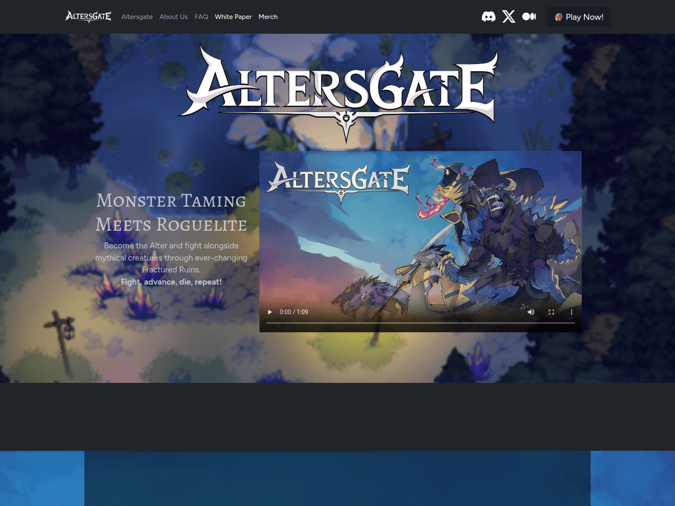Screen dimensions: 675x506
Task: Click the coin icon inside Play Now button
Action: point(559,17)
